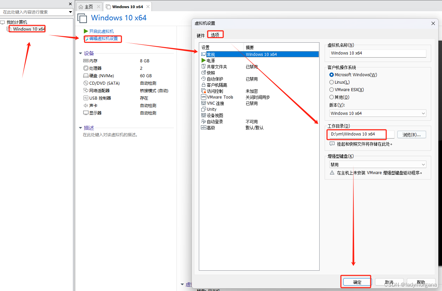Click the wrench icon for 编辑虚拟机设置
The image size is (442, 291).
(x=87, y=39)
